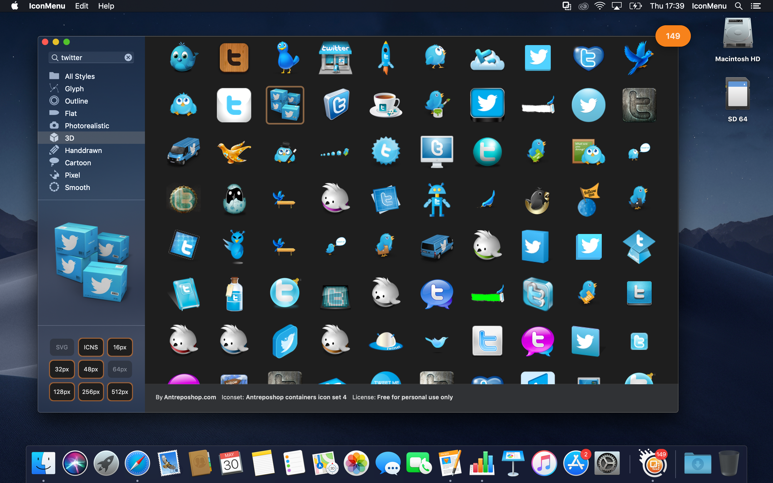This screenshot has height=483, width=773.
Task: Select the 'follow me' flag bird icon
Action: click(x=588, y=199)
